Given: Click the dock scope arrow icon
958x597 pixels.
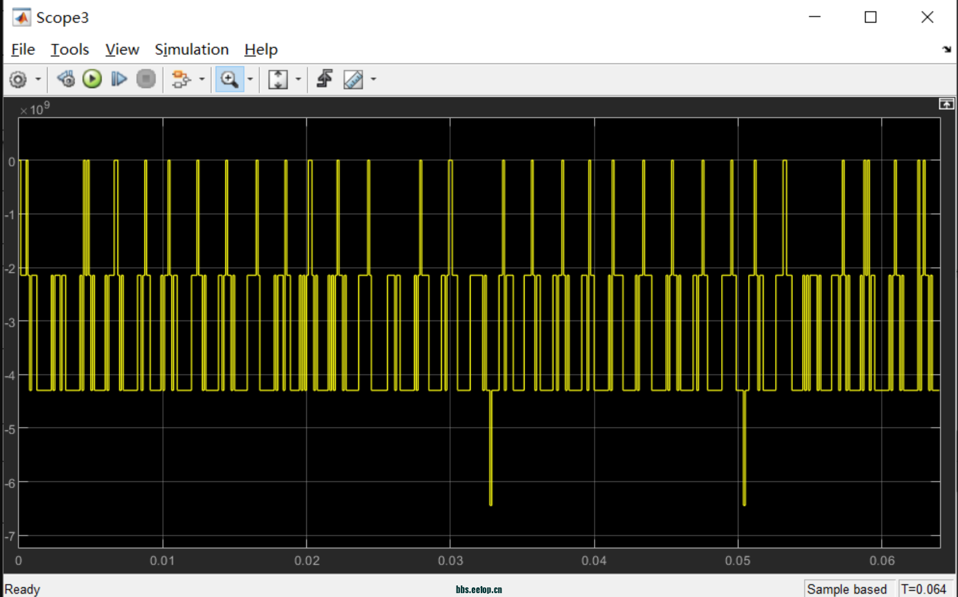Looking at the screenshot, I should pyautogui.click(x=946, y=49).
